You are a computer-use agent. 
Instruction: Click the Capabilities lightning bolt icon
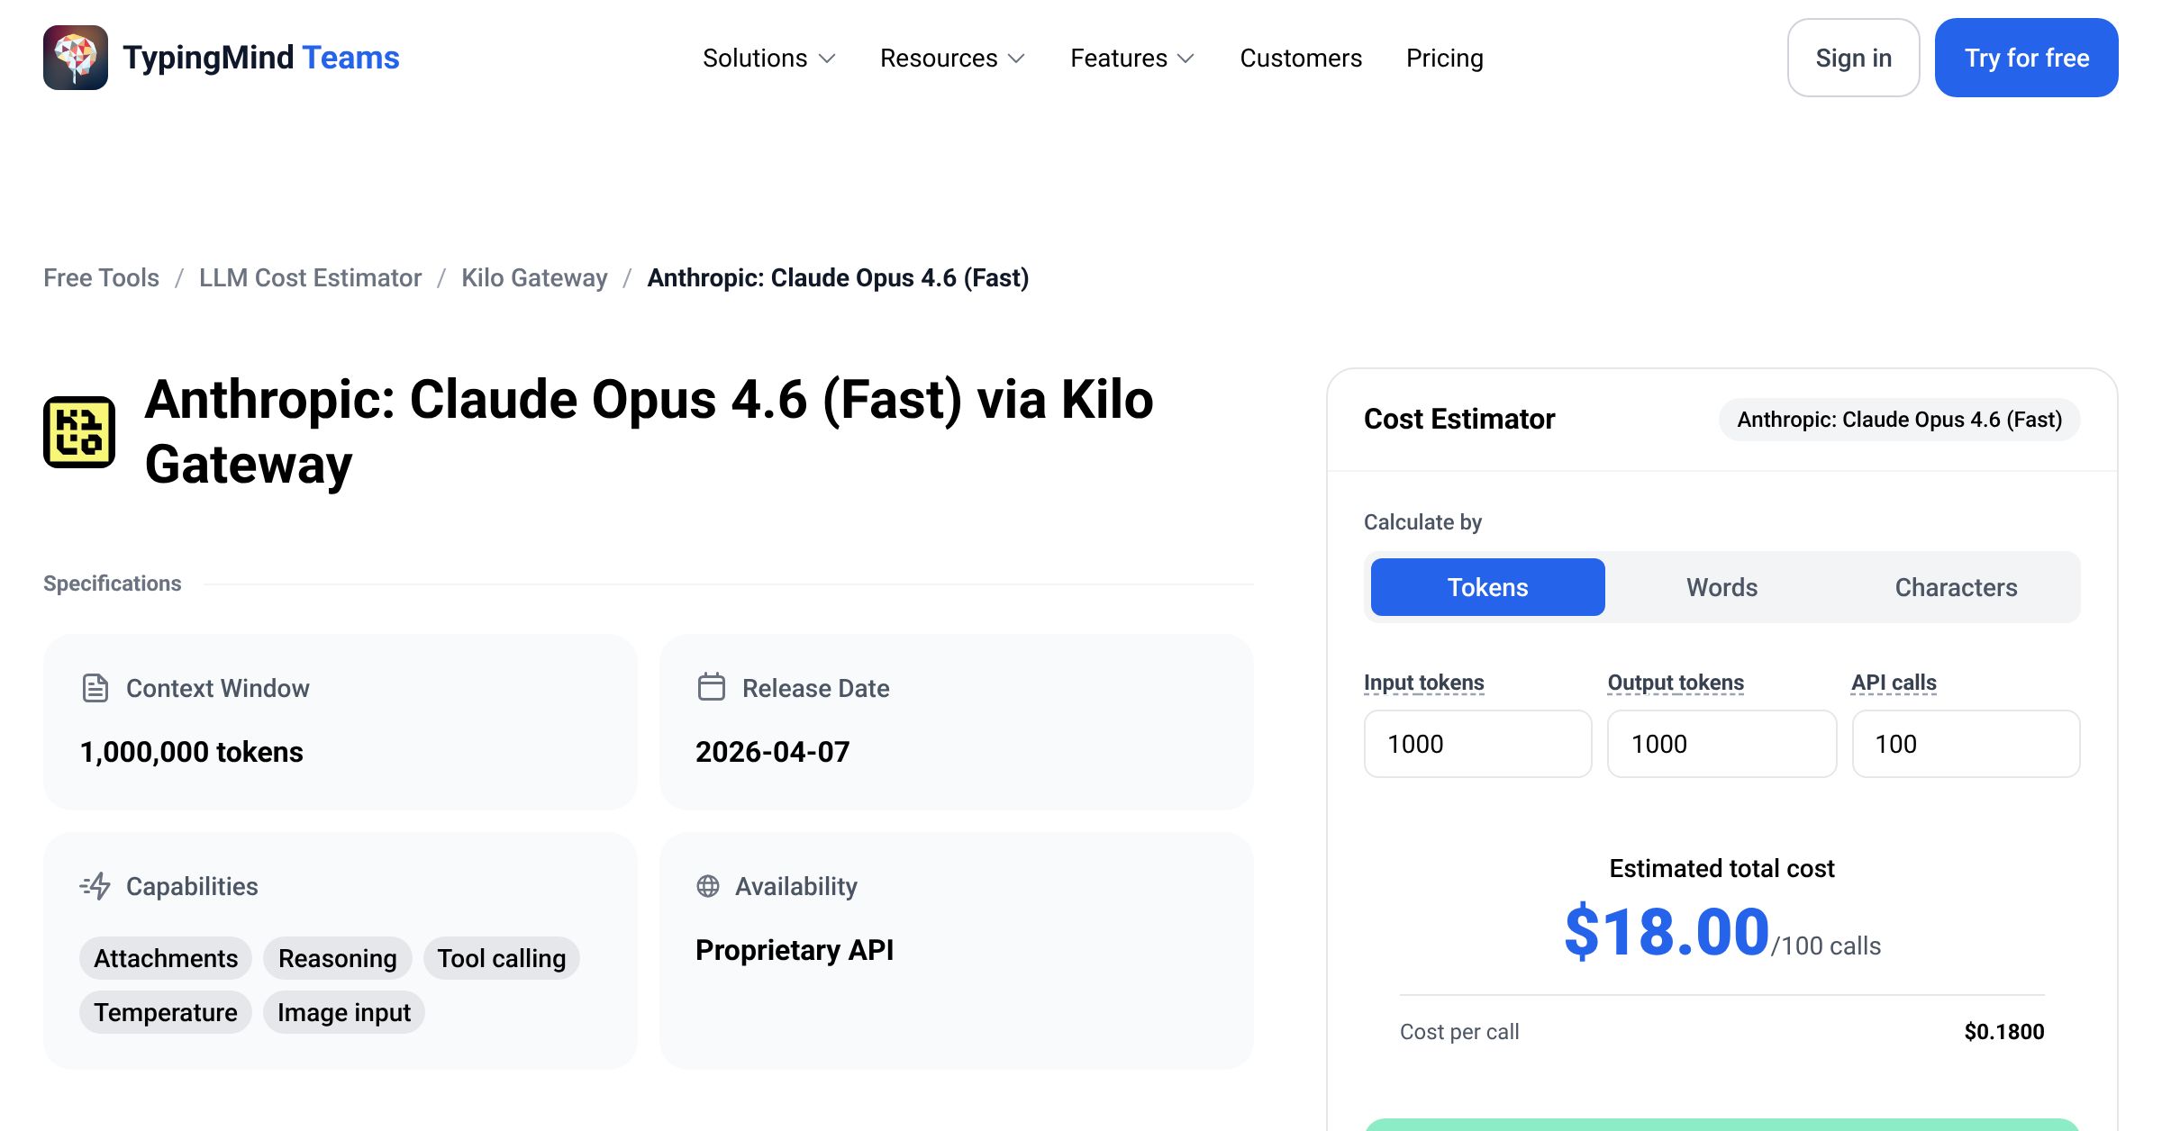tap(95, 886)
